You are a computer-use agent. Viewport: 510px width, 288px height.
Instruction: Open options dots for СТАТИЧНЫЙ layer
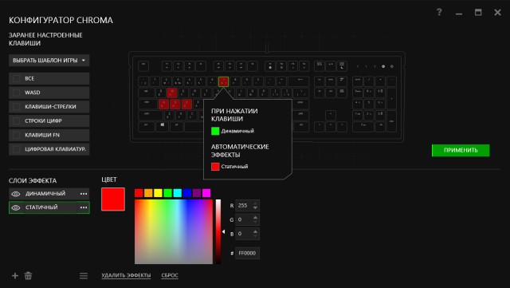(84, 207)
